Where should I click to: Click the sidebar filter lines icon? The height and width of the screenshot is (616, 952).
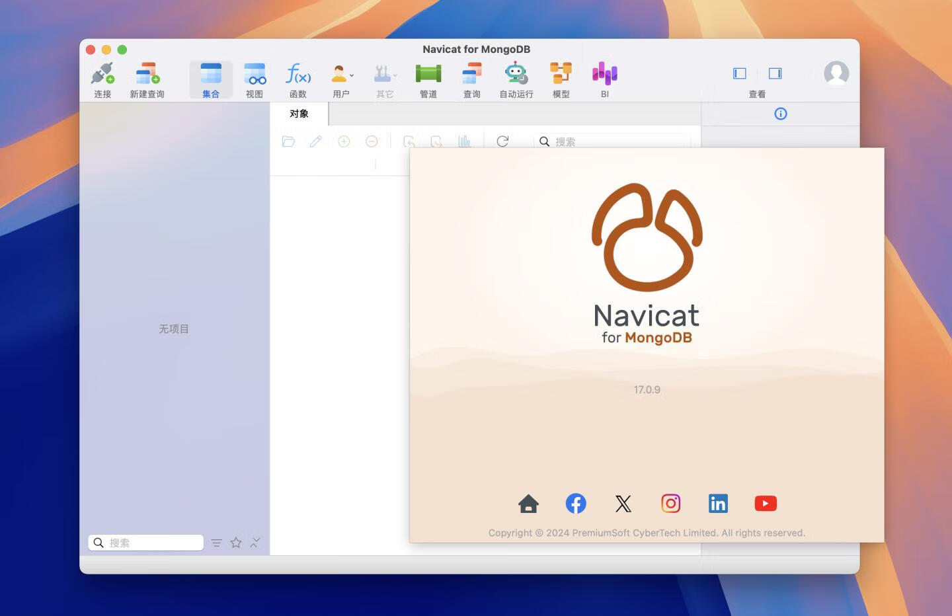(x=216, y=543)
